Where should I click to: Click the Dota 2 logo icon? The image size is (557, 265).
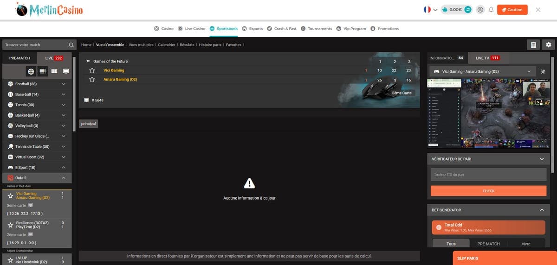[x=11, y=178]
